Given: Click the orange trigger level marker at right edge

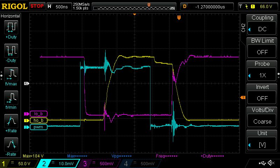Looking at the screenshot, I should pyautogui.click(x=243, y=98).
